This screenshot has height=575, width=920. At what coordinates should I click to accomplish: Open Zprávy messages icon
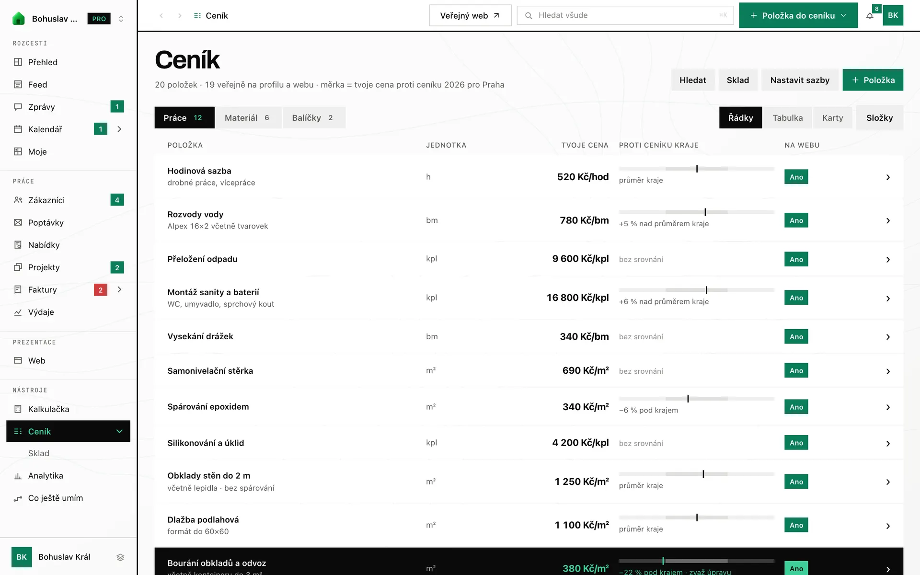point(18,107)
